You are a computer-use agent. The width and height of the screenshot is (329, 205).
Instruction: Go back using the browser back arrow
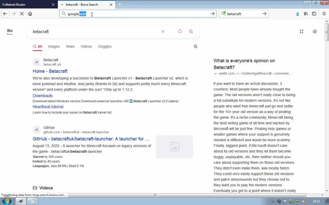(x=5, y=14)
